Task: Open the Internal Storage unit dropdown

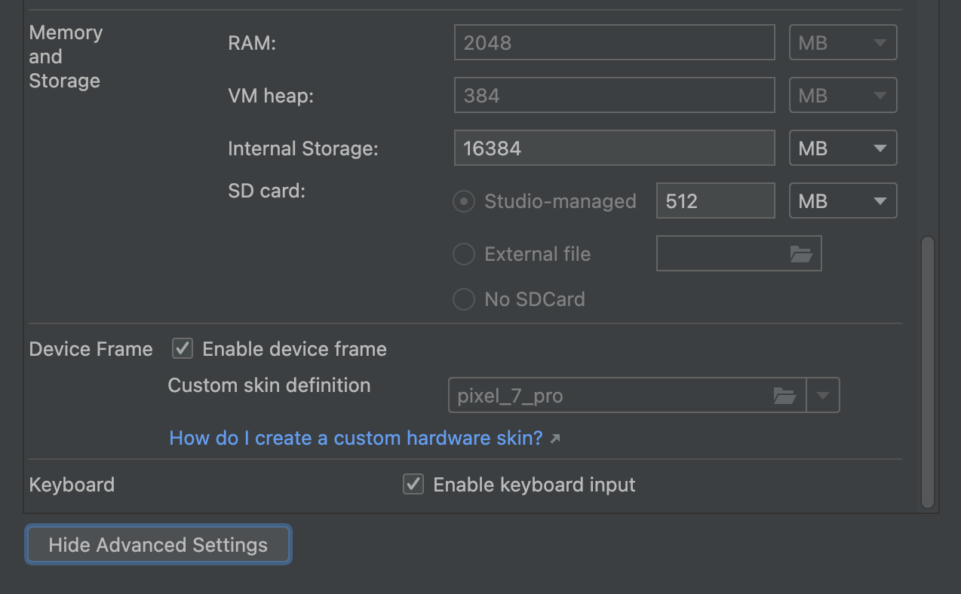Action: pyautogui.click(x=843, y=148)
